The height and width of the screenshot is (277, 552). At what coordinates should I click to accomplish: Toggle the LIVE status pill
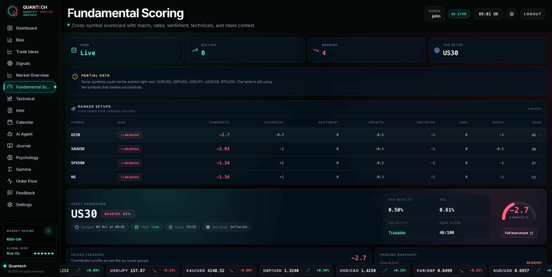459,14
